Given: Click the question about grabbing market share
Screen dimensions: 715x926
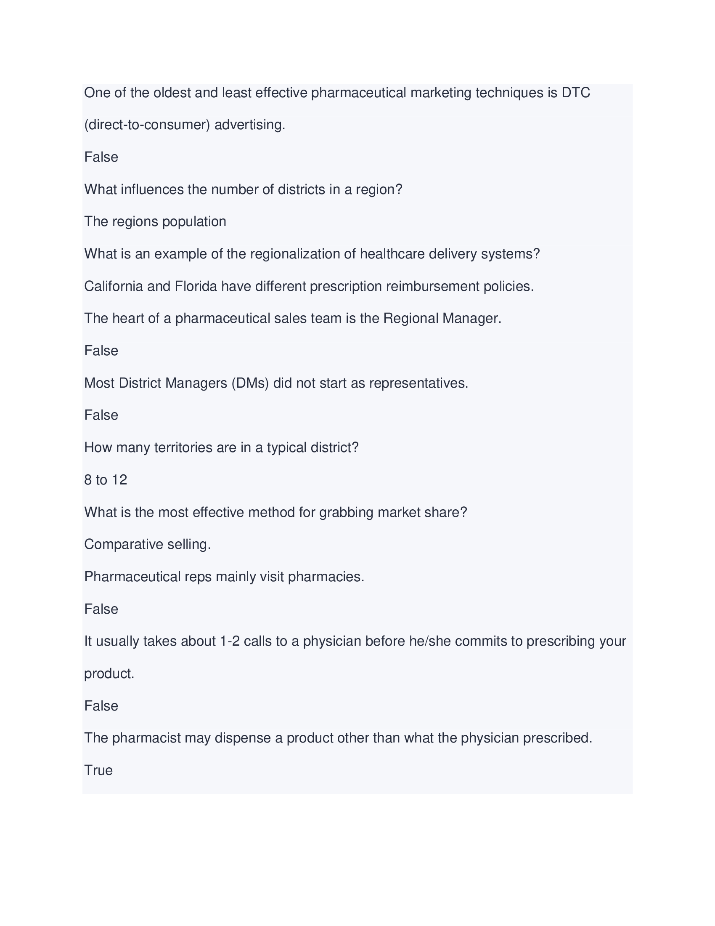Looking at the screenshot, I should click(x=275, y=513).
